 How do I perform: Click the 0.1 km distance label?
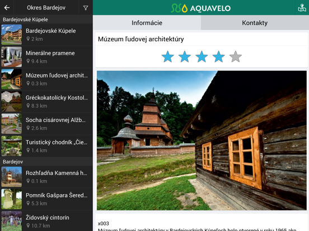click(x=39, y=181)
